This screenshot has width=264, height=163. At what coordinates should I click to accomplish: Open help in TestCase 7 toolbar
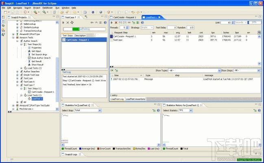pyautogui.click(x=105, y=22)
